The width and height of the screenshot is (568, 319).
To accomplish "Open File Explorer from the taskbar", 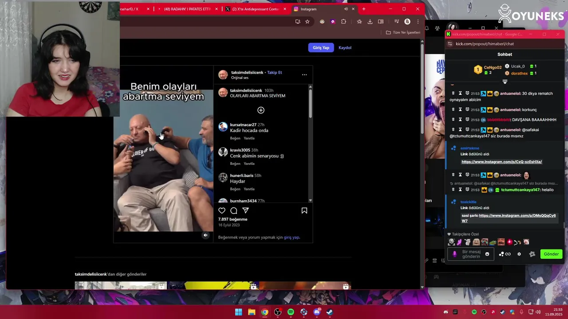I will tap(252, 312).
